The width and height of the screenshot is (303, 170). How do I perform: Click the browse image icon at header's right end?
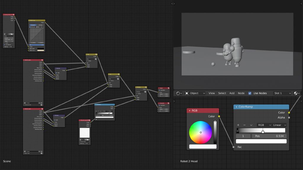[296, 93]
